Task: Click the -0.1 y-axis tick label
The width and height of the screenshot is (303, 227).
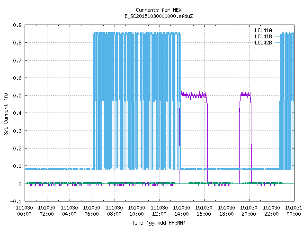Action: [x=16, y=202]
